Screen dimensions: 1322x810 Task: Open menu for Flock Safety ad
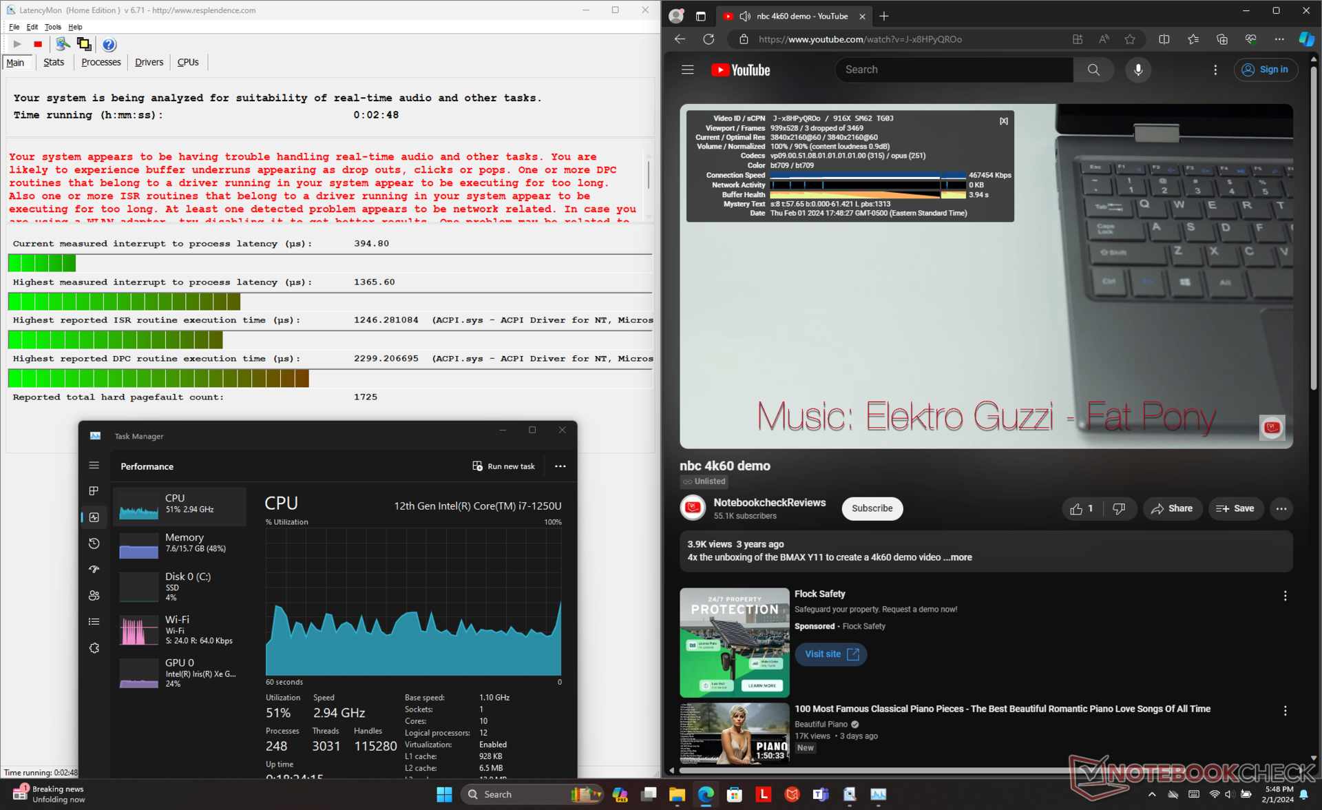[x=1285, y=596]
